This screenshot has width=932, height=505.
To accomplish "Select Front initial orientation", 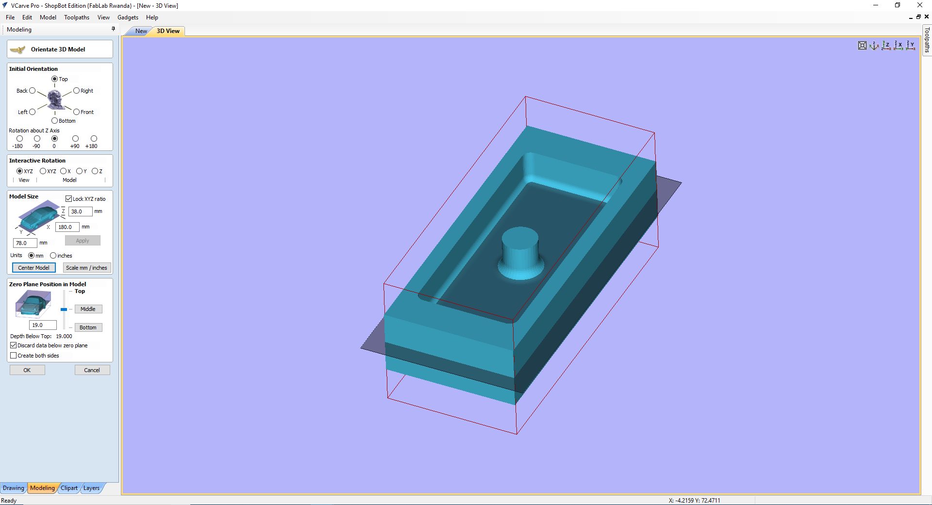I will pos(76,112).
